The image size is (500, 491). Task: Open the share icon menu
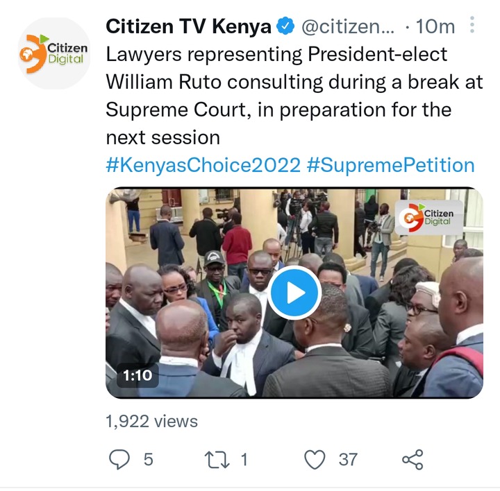point(412,460)
